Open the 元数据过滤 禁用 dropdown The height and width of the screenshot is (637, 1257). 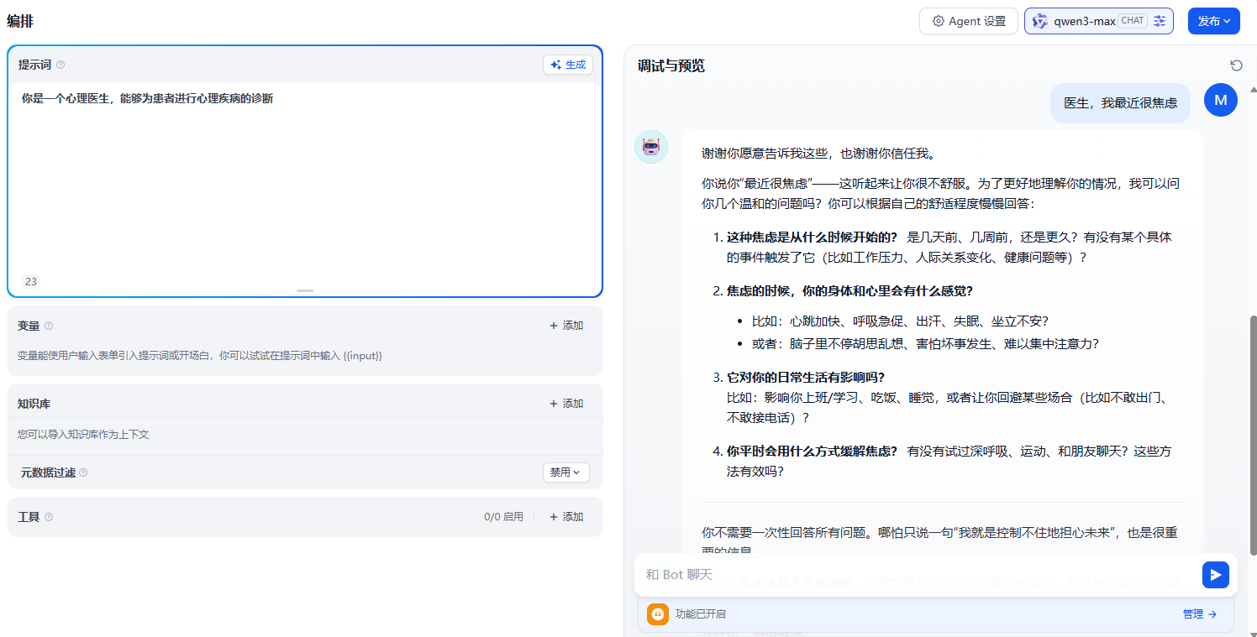(x=565, y=473)
